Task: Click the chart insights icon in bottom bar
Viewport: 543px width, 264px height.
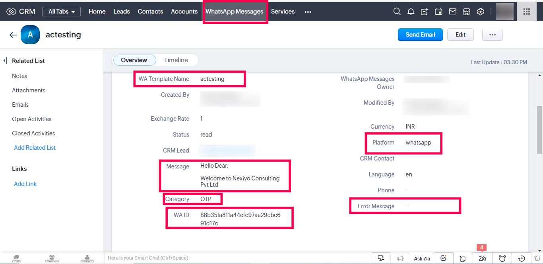Action: pos(444,258)
